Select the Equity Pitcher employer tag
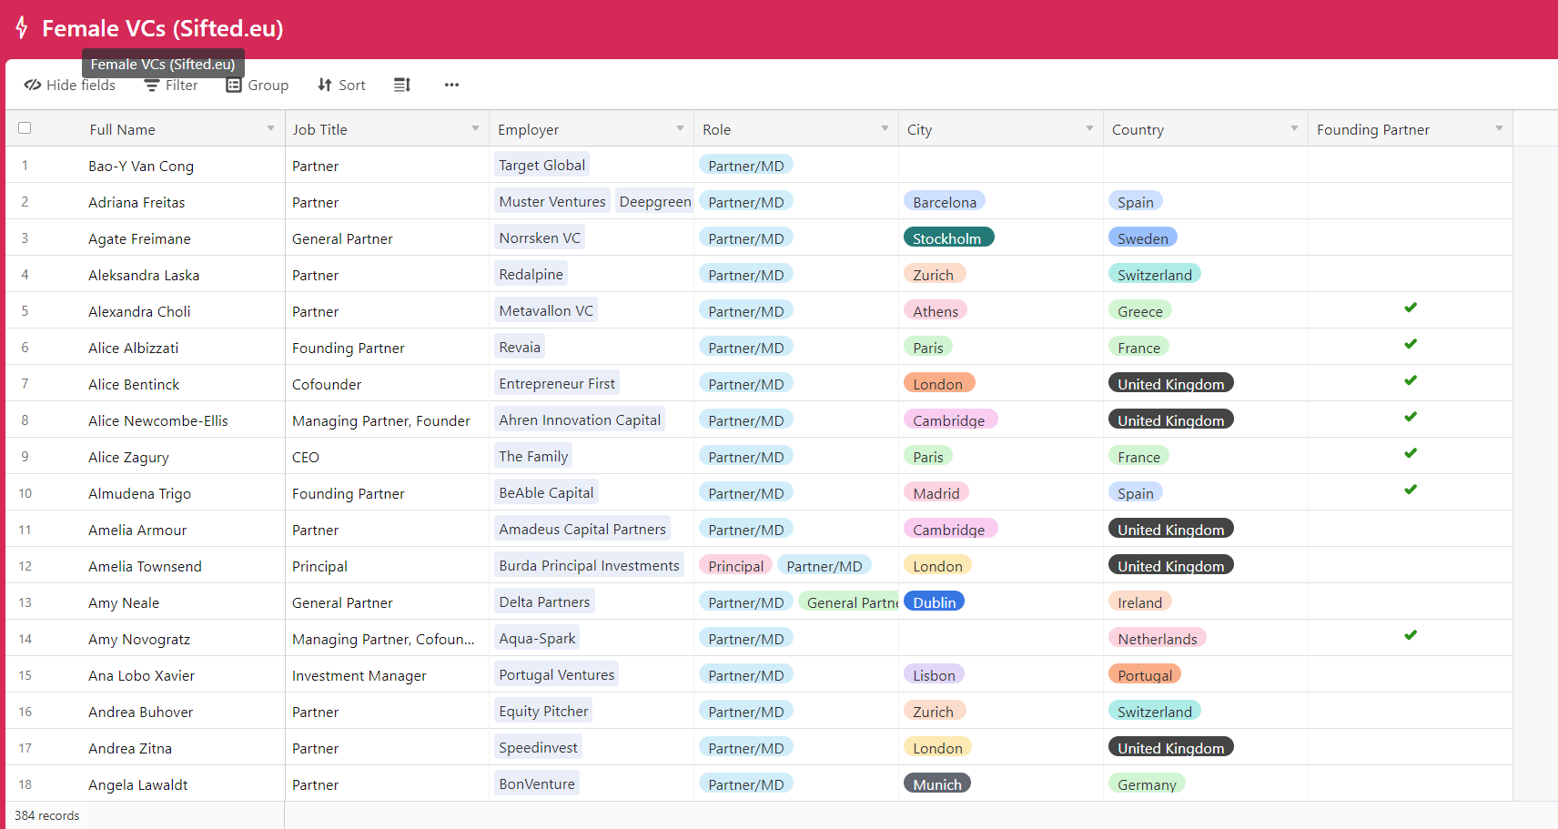 (543, 711)
